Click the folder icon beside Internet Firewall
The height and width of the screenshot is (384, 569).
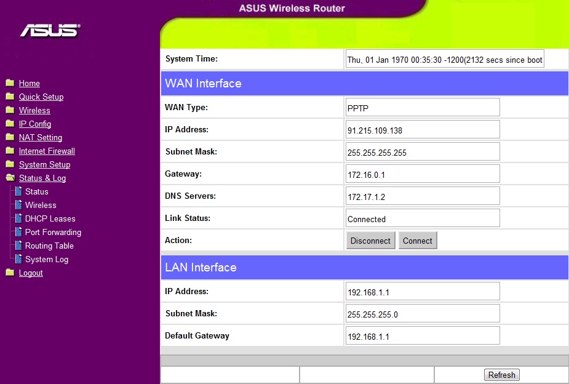point(10,151)
